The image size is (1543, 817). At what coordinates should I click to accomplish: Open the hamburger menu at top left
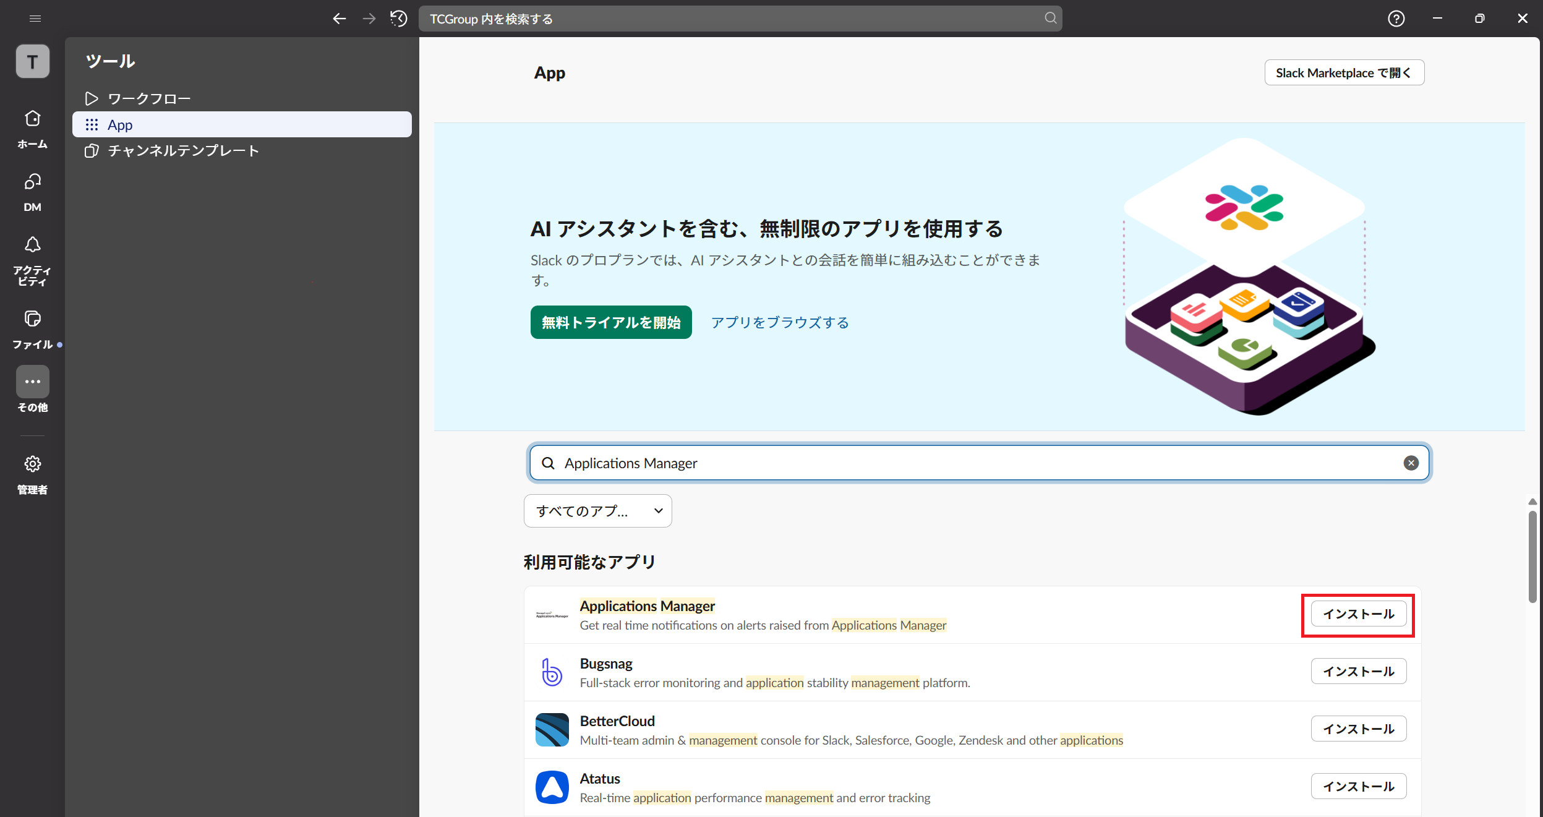(35, 19)
